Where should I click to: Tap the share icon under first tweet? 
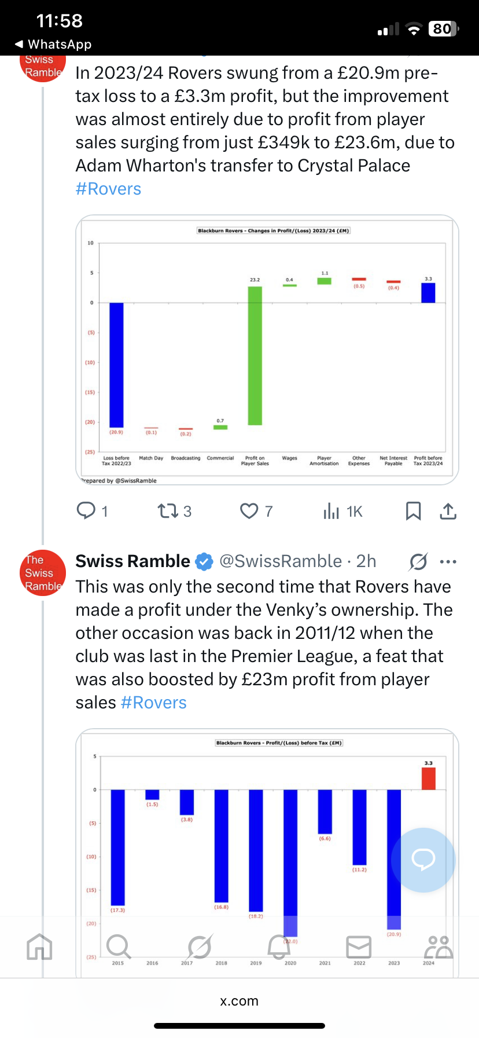448,511
